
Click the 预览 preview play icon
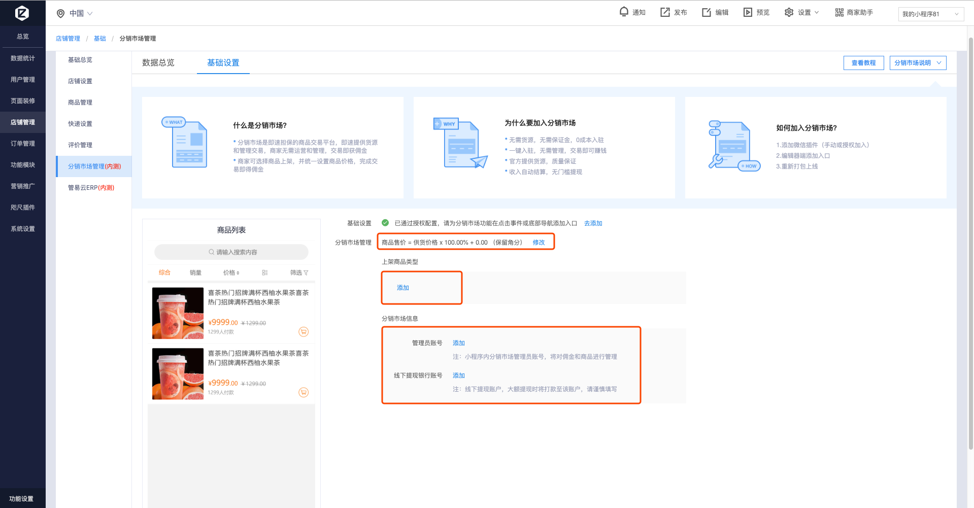[x=748, y=12]
